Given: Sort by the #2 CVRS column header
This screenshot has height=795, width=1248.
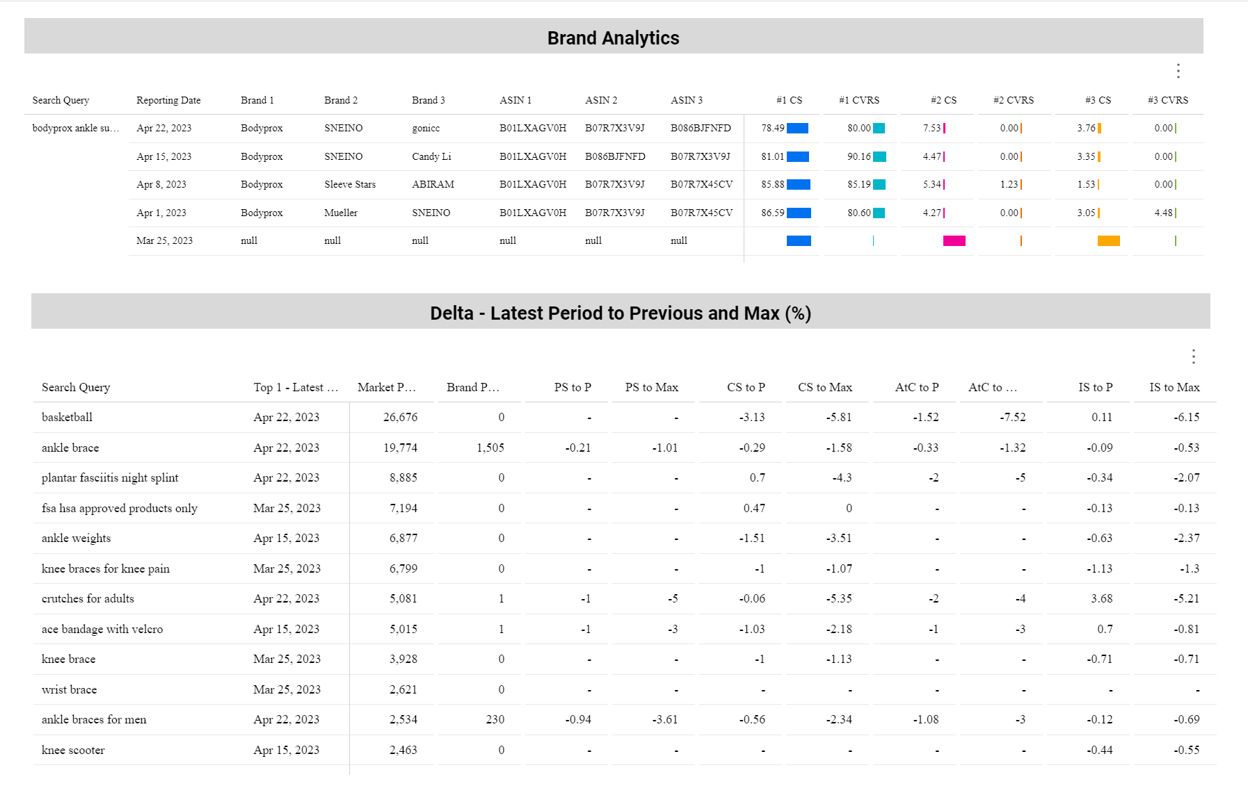Looking at the screenshot, I should point(1014,100).
